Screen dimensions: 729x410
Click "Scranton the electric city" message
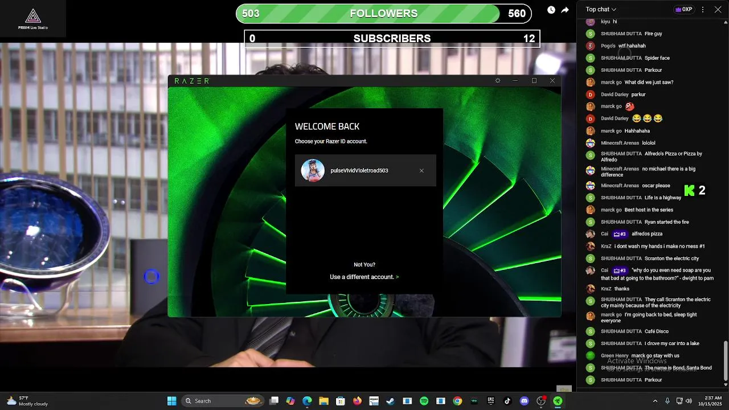pos(672,259)
